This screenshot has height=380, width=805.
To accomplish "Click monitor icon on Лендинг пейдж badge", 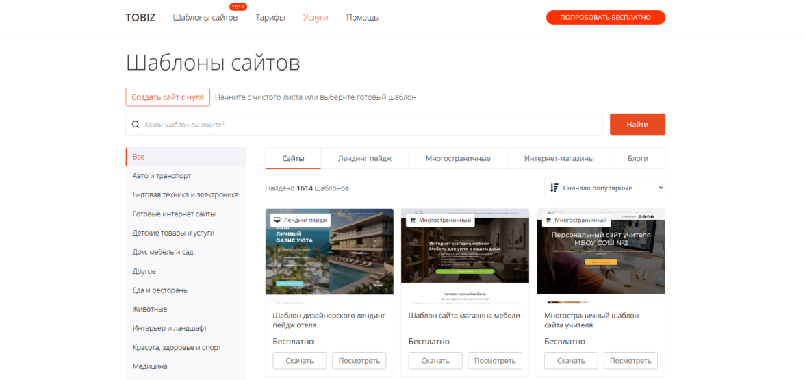I will coord(277,220).
